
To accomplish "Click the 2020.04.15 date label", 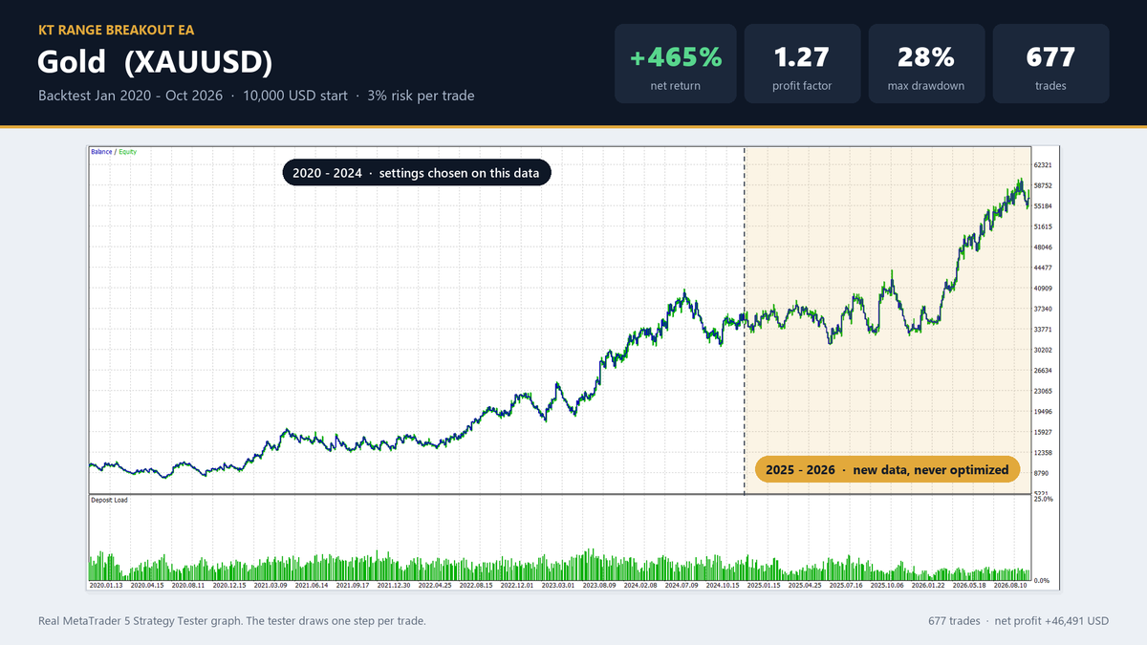I will (x=147, y=585).
